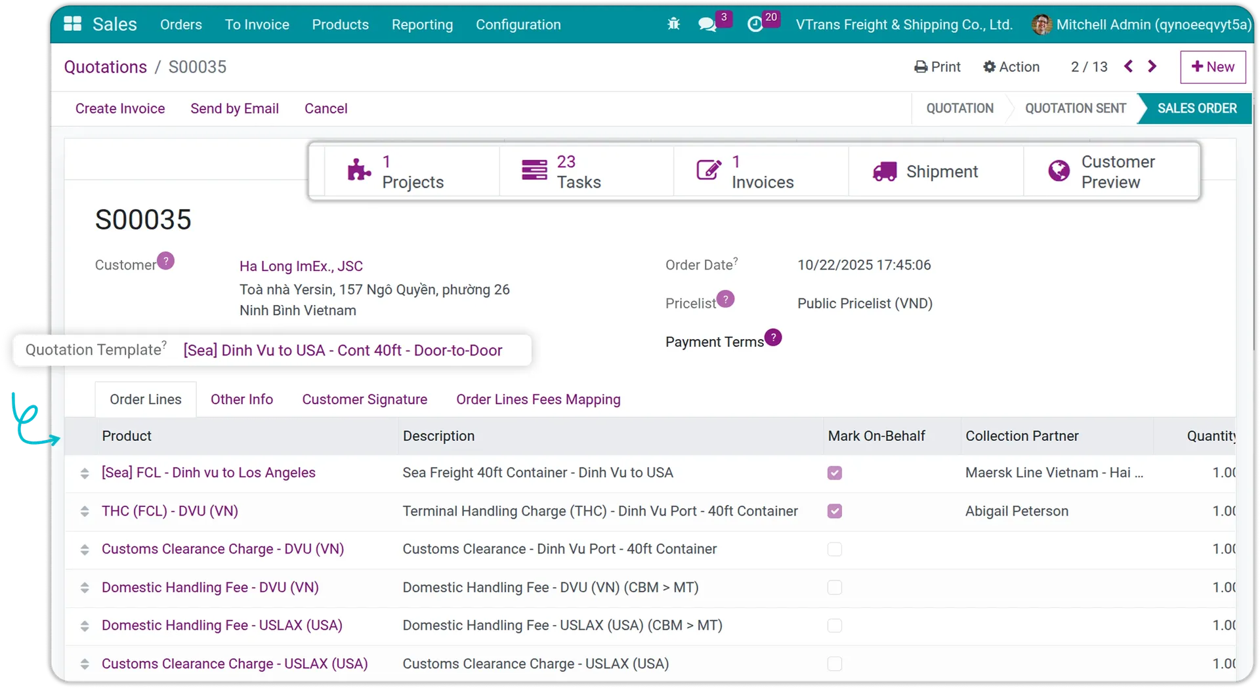Open the chat messages icon
The image size is (1260, 688).
pos(707,24)
